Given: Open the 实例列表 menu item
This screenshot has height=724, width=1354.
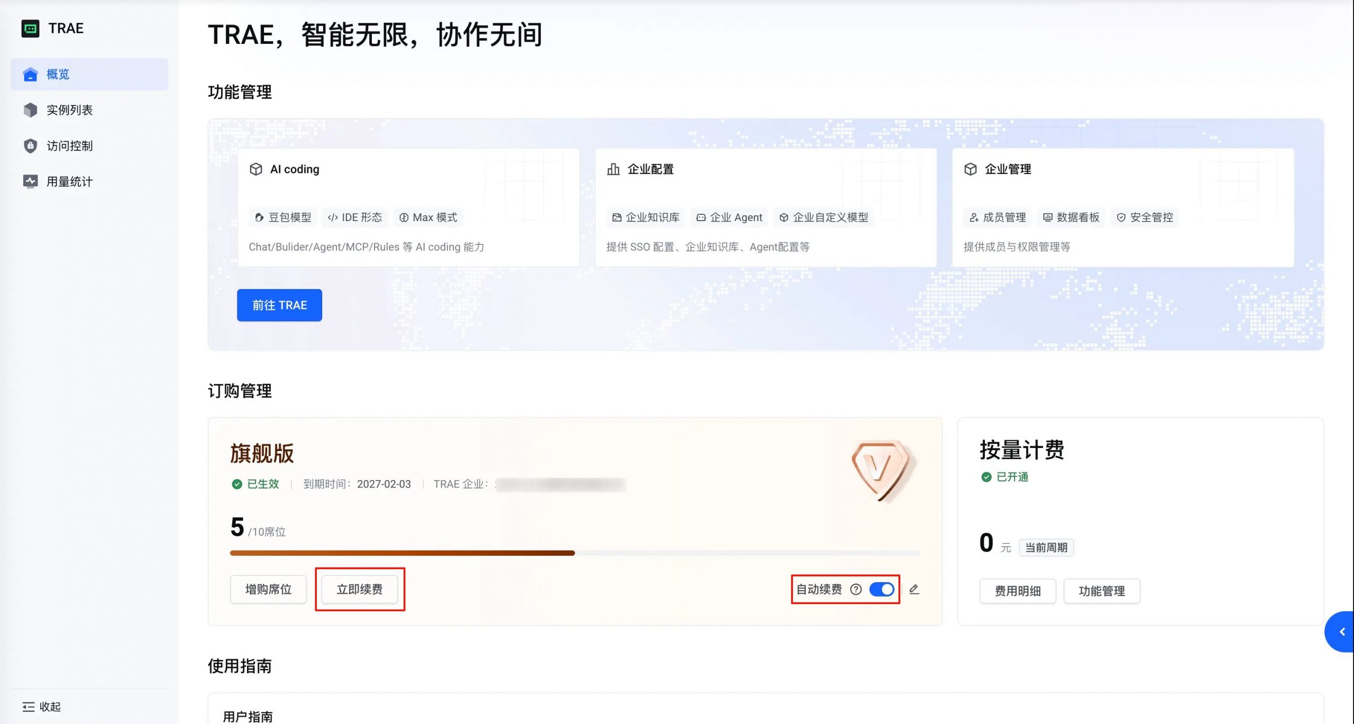Looking at the screenshot, I should (89, 110).
